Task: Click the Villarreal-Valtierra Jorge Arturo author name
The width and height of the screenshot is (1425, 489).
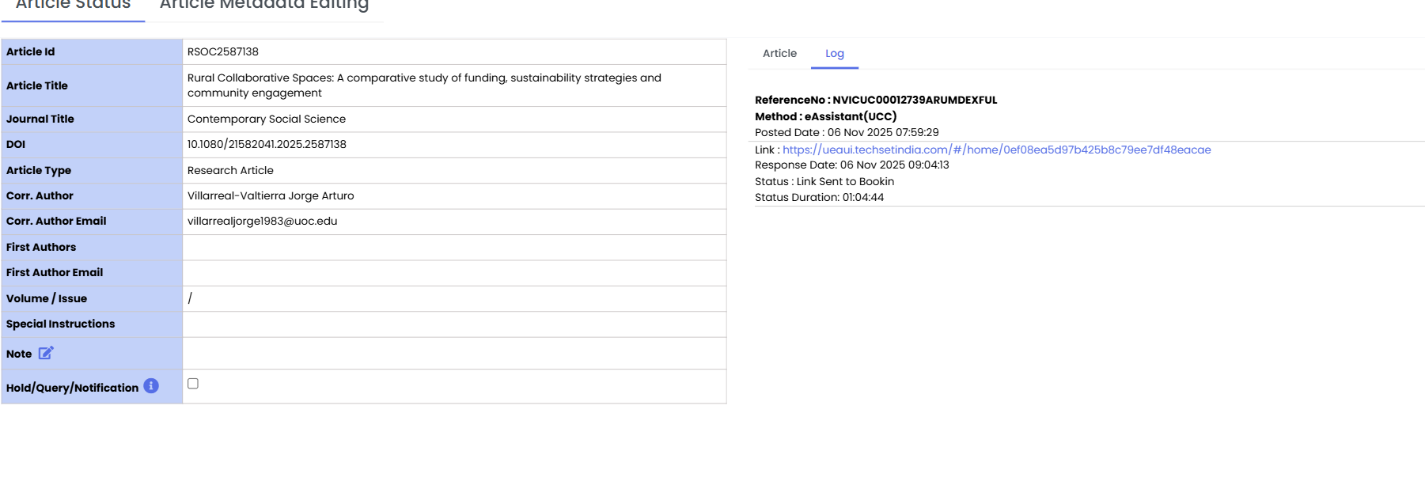Action: [x=271, y=195]
